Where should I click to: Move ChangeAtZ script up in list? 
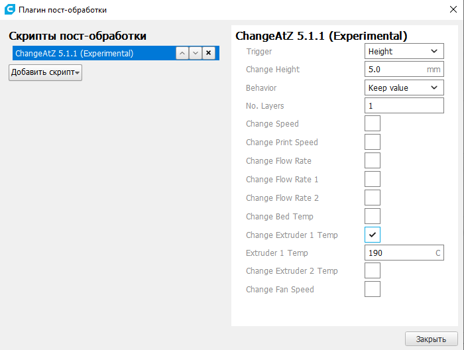[182, 54]
